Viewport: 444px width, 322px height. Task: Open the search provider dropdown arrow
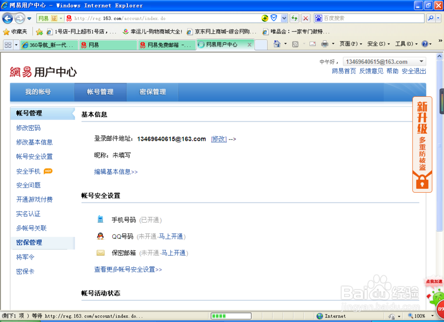[x=438, y=18]
